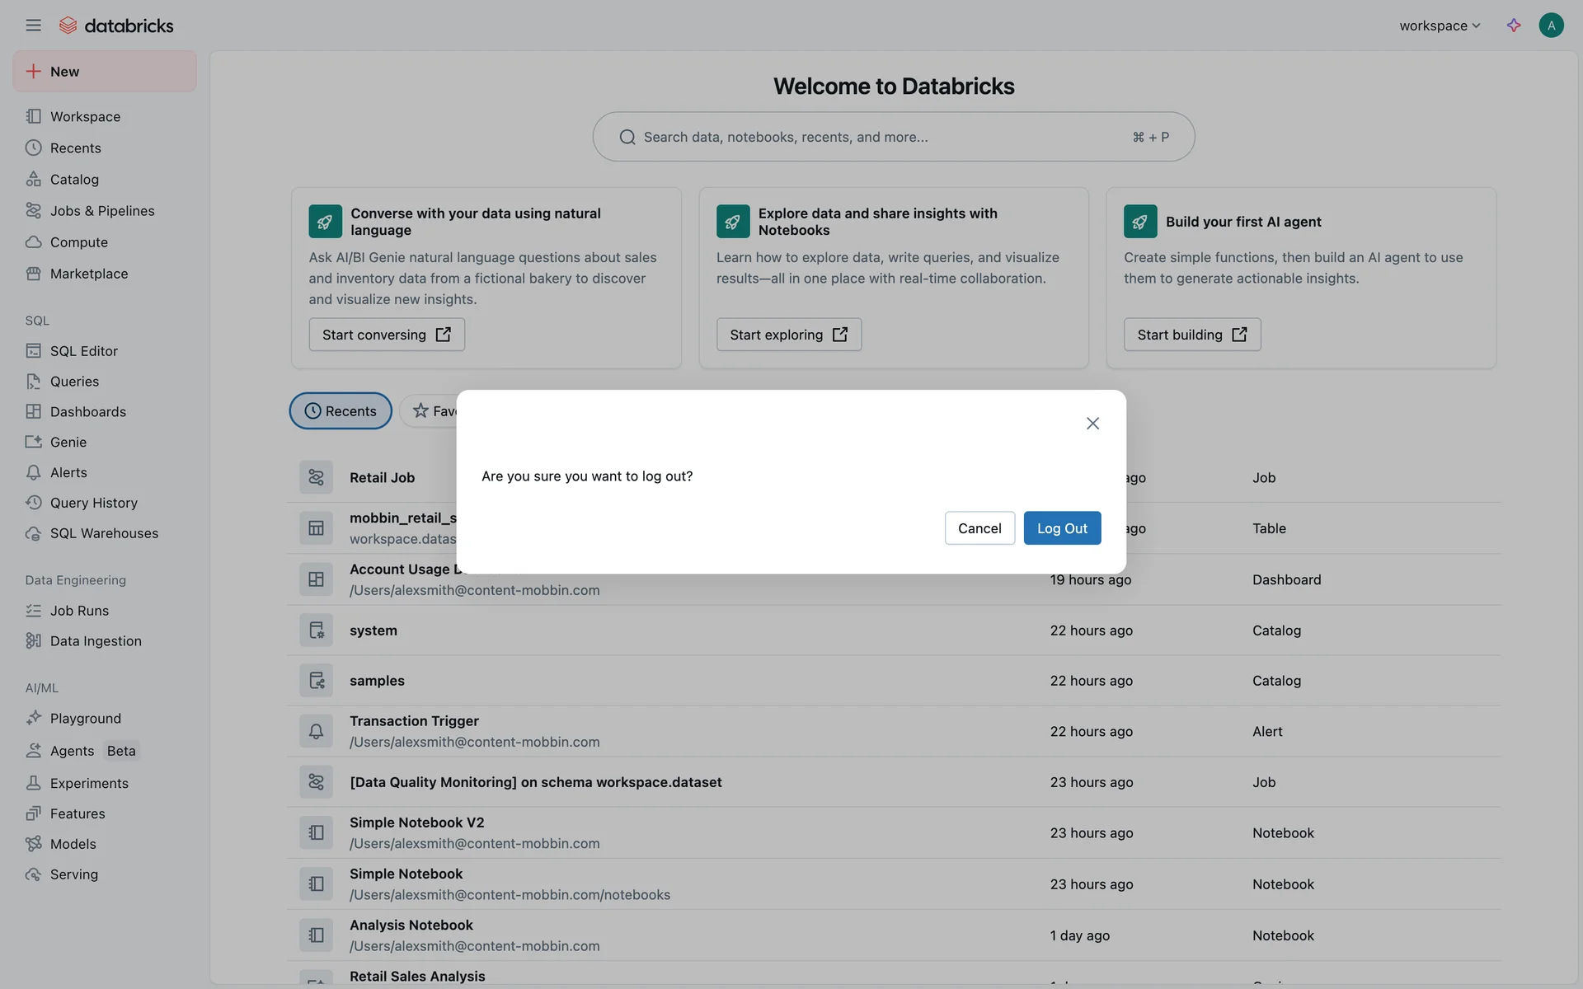Click the hamburger menu icon
The height and width of the screenshot is (989, 1583).
(33, 26)
